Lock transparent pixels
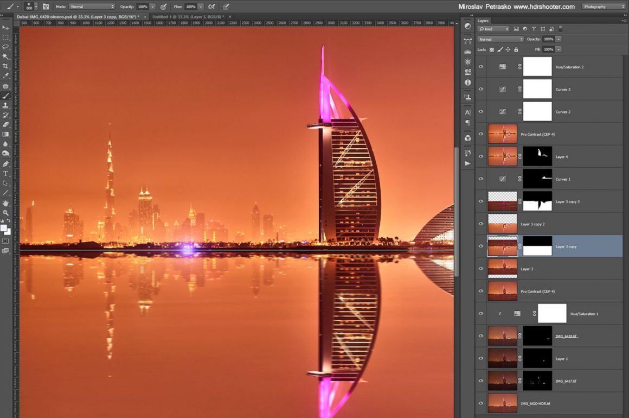Screen dimensions: 629x418 click(491, 50)
